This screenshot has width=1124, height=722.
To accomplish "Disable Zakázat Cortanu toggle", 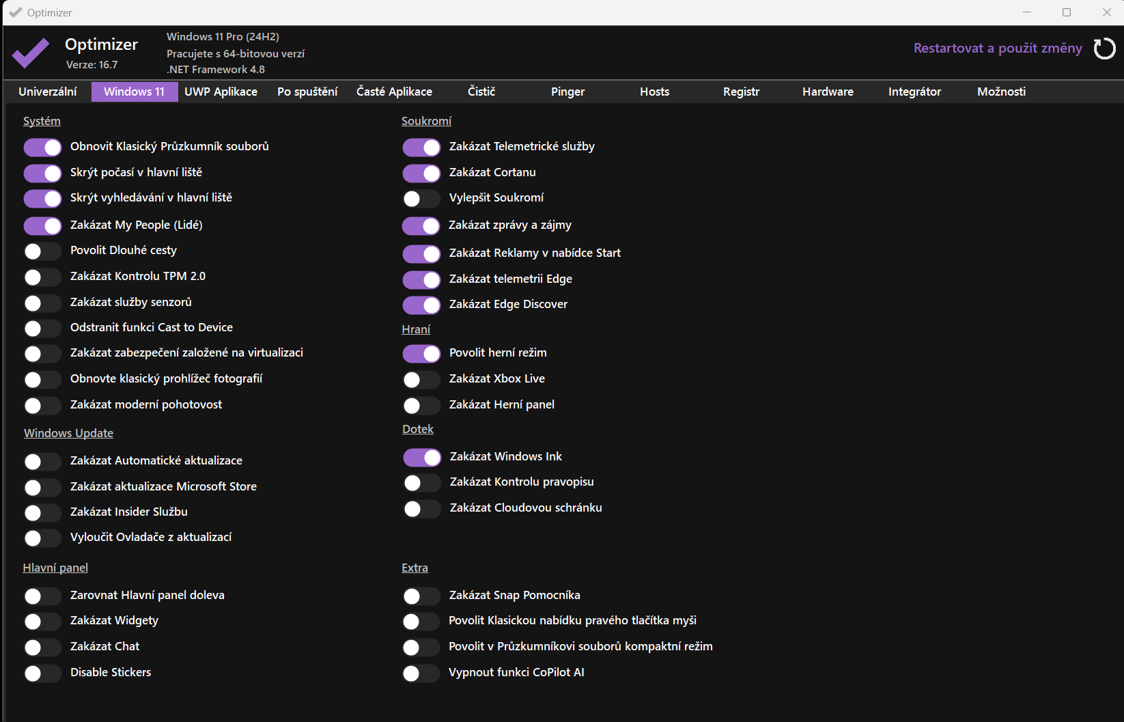I will coord(421,173).
